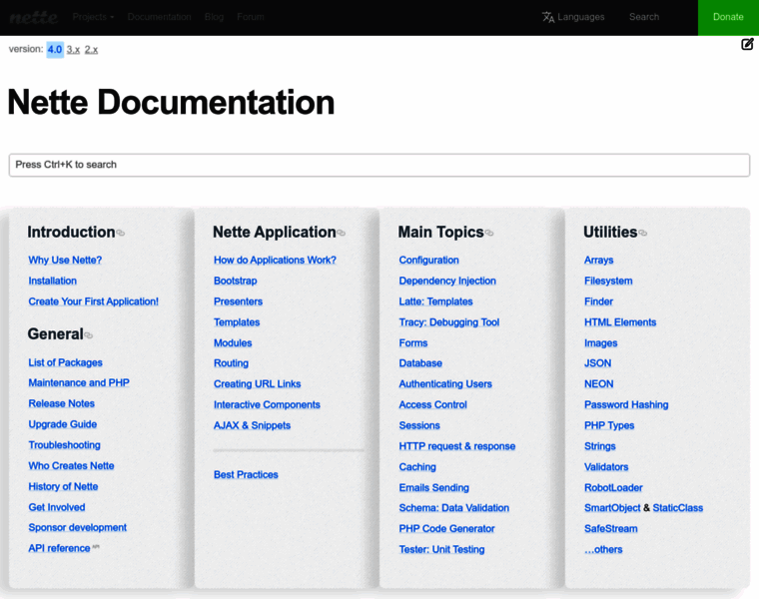Open Tracy: Debugging Tool
Image resolution: width=759 pixels, height=599 pixels.
click(x=449, y=322)
